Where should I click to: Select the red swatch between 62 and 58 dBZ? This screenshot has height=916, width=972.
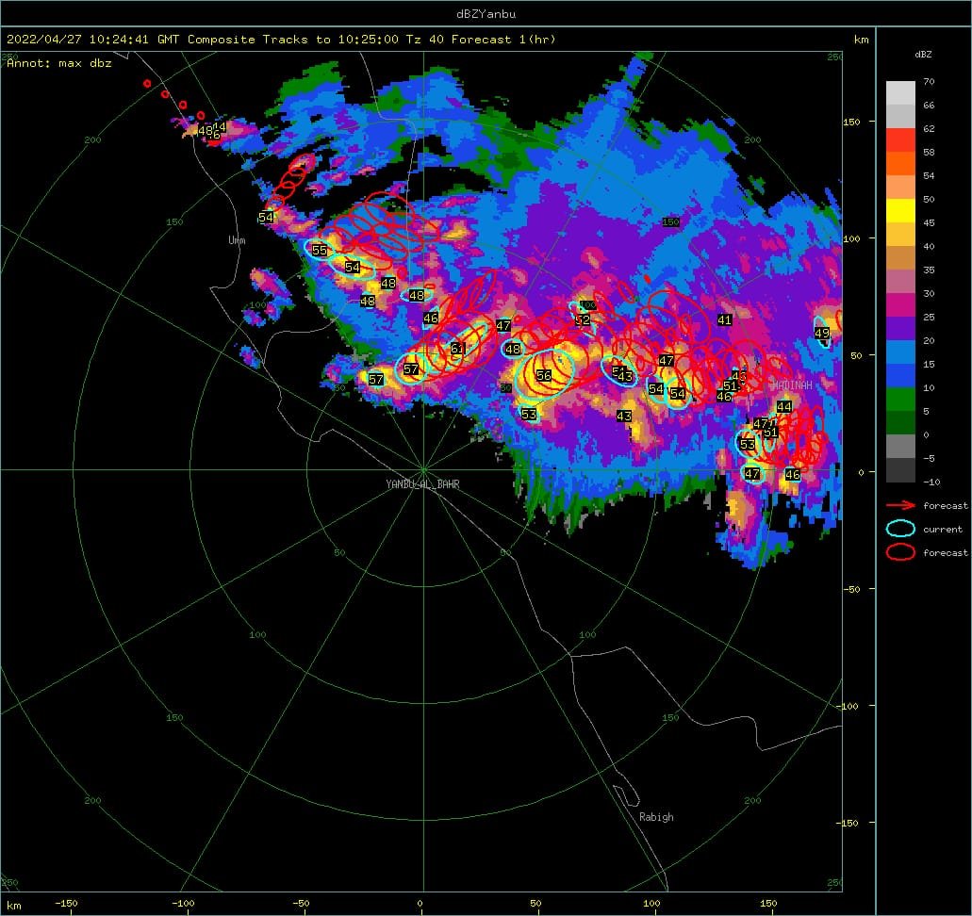pyautogui.click(x=900, y=140)
